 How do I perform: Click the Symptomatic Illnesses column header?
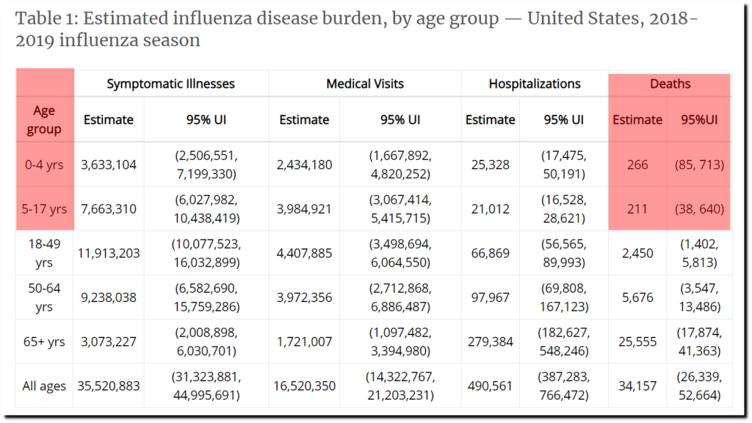click(x=170, y=84)
